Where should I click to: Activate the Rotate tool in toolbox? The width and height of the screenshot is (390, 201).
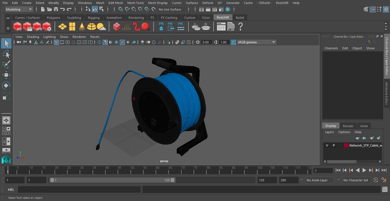(x=6, y=86)
